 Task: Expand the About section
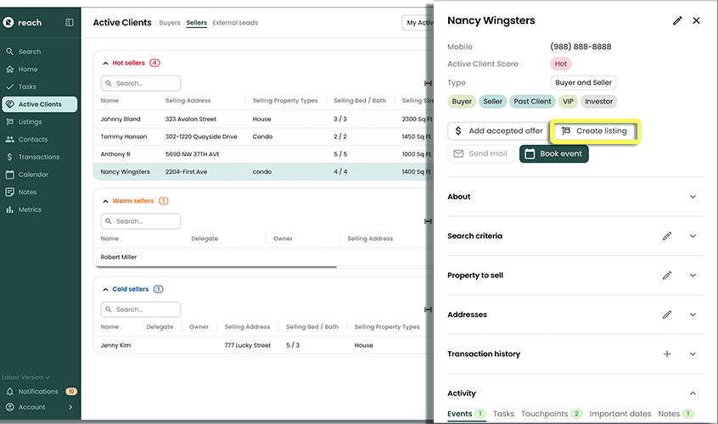693,197
